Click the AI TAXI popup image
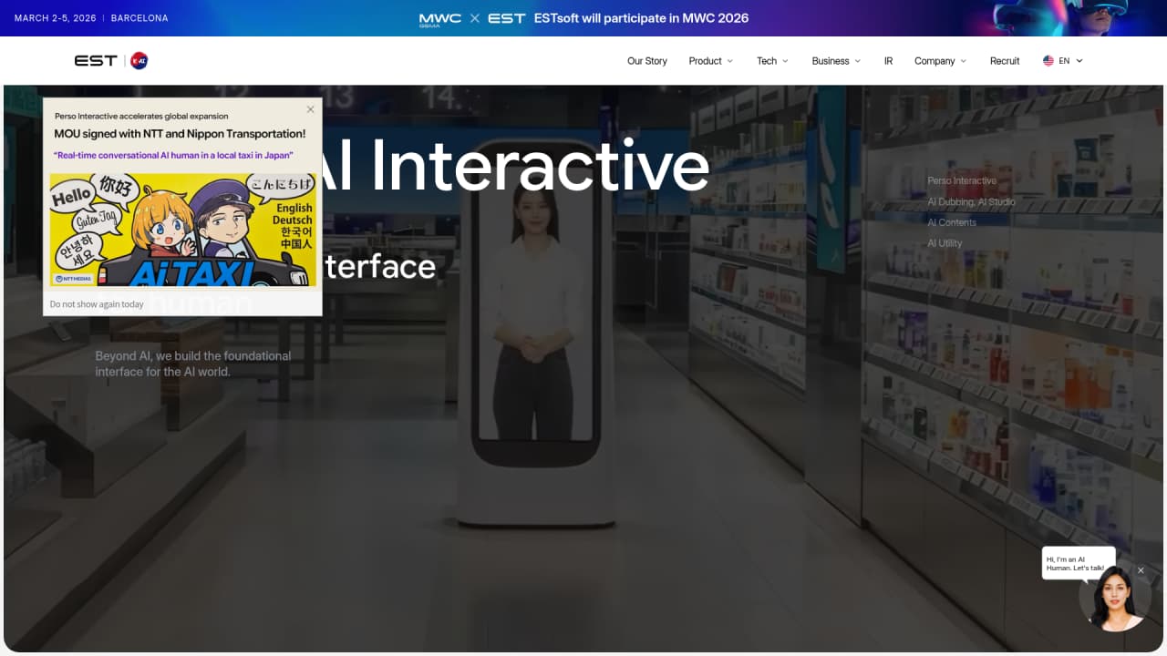 click(x=182, y=230)
